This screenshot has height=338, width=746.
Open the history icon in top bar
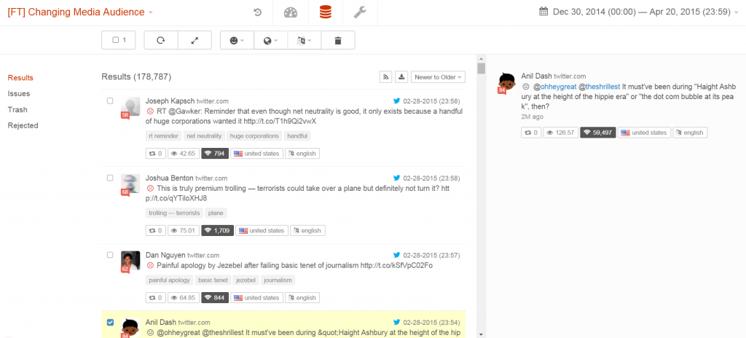[x=257, y=12]
